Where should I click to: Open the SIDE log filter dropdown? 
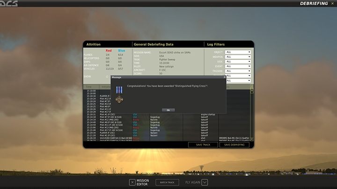pos(238,62)
